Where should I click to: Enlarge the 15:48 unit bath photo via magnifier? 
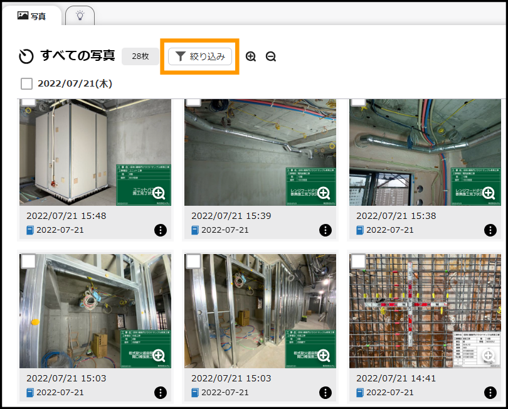click(159, 193)
